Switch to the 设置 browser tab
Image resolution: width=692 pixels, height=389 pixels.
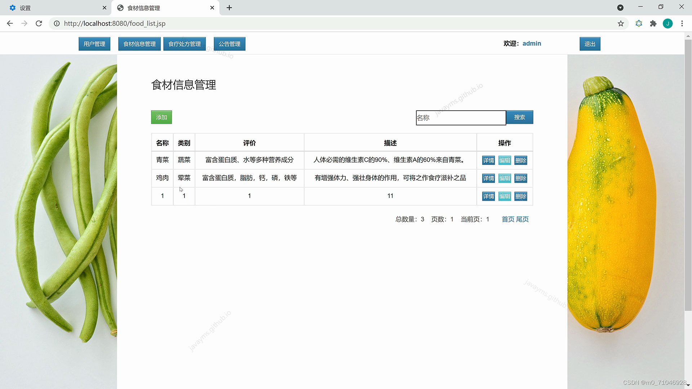(54, 8)
